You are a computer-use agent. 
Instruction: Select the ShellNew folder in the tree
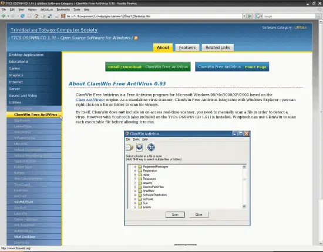point(149,191)
